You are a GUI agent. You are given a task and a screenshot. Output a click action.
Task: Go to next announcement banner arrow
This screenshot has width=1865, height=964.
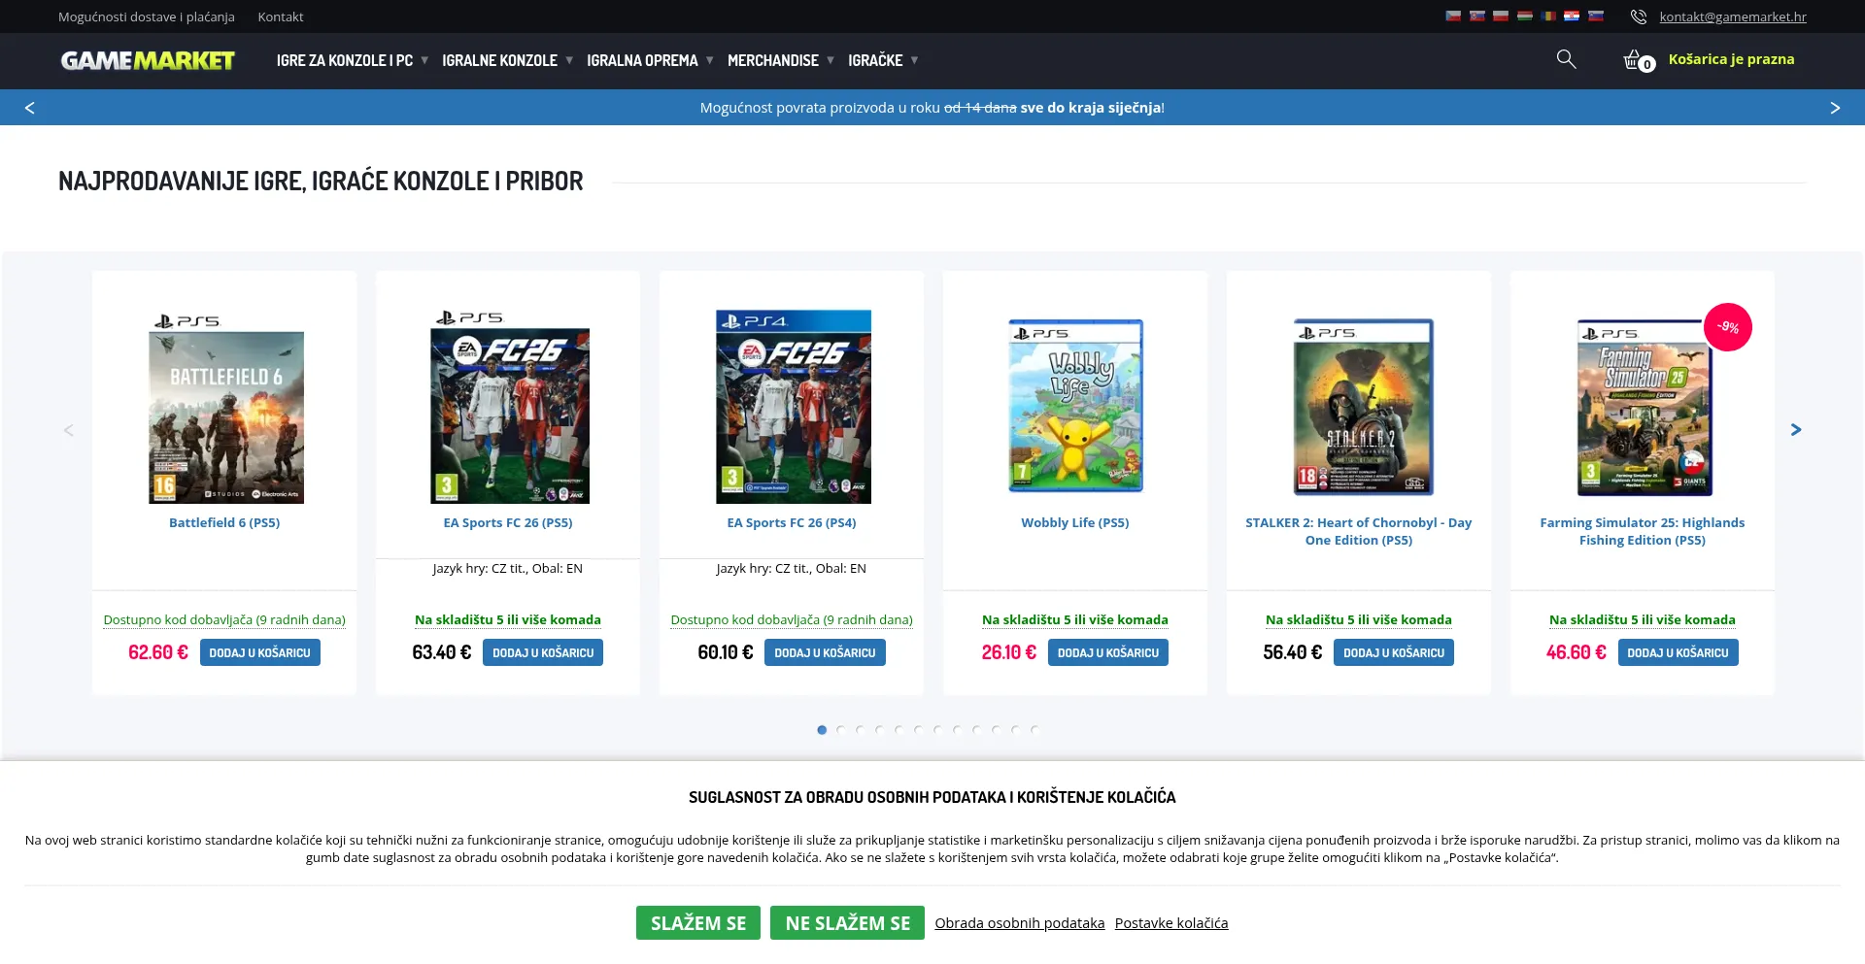(x=1835, y=108)
